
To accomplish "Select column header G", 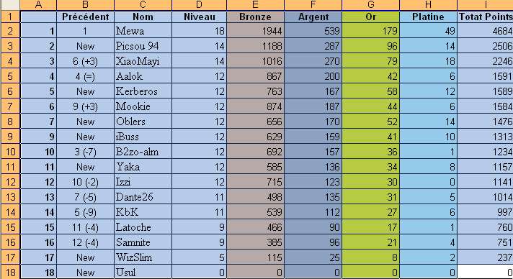I will click(x=370, y=5).
